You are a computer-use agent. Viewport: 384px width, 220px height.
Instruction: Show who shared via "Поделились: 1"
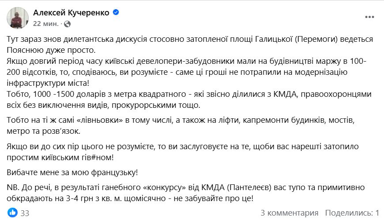352,213
